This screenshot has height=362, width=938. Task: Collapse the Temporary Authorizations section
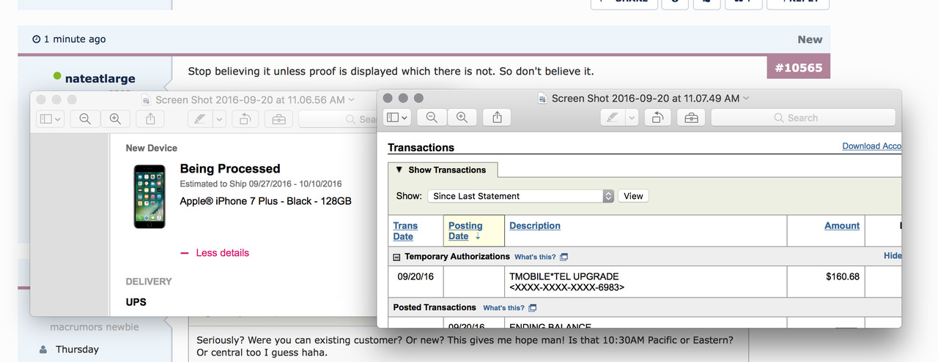point(396,257)
